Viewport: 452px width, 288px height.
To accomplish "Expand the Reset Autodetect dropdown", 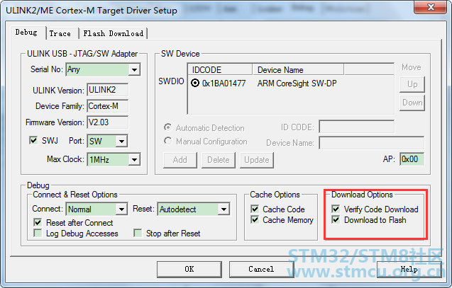I will click(224, 209).
